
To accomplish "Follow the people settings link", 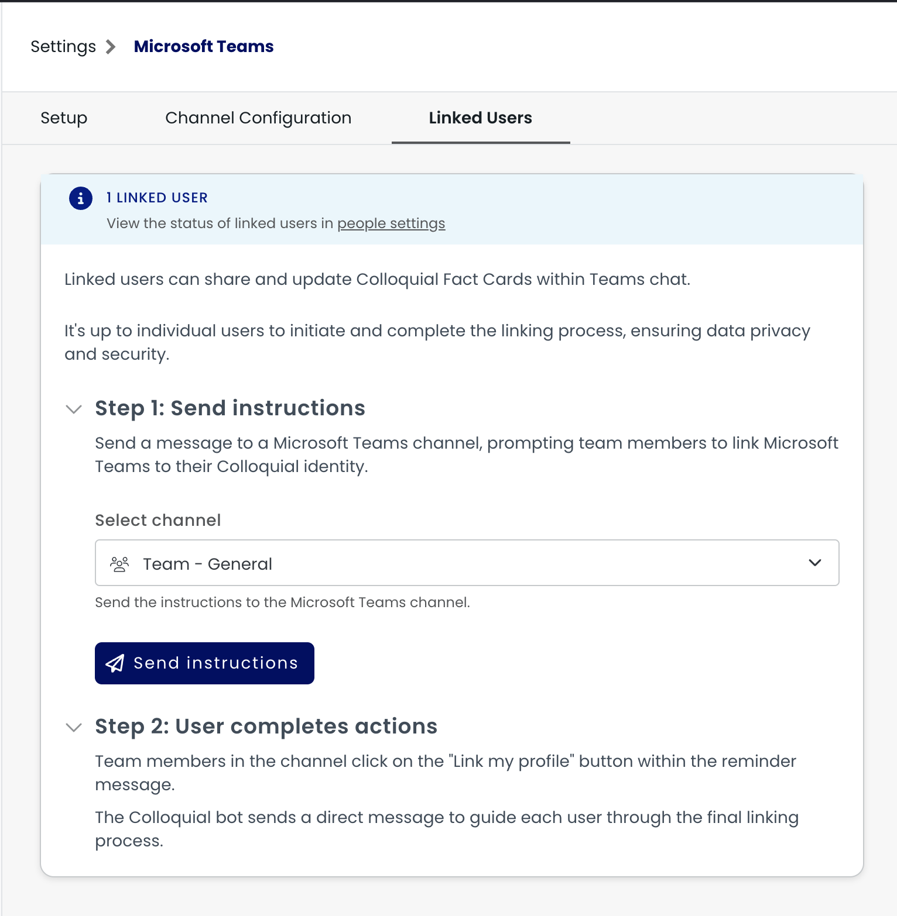I will click(391, 223).
